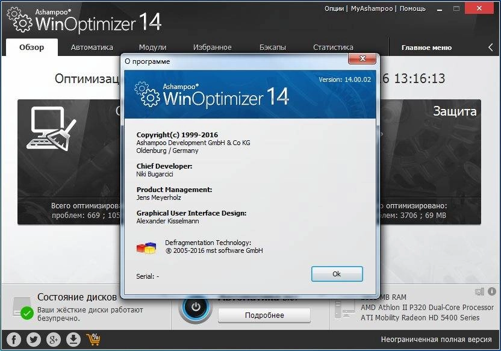
Task: Switch to the Обзор tab
Action: coord(32,48)
